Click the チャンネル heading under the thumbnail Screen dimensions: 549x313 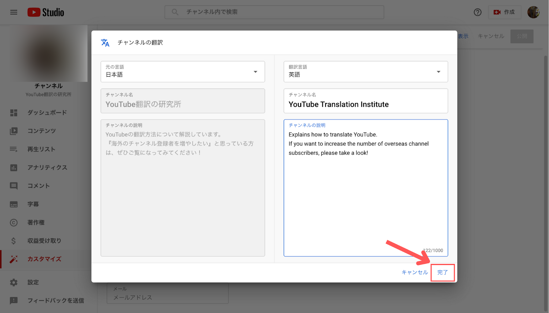pyautogui.click(x=48, y=86)
